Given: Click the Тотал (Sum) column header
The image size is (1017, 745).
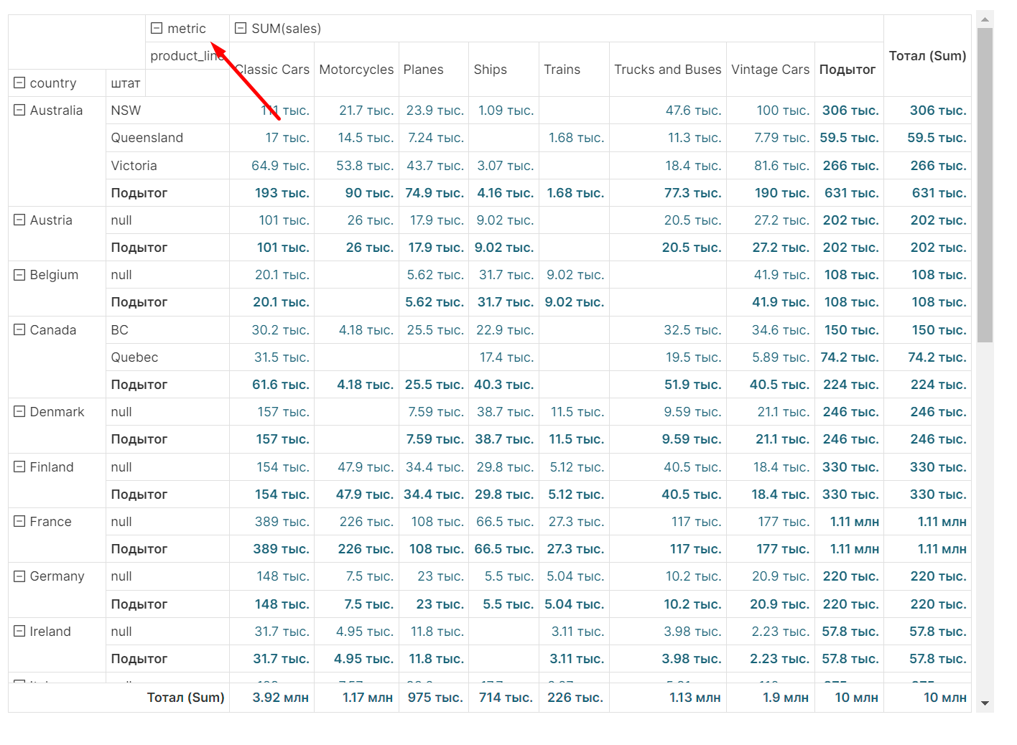Looking at the screenshot, I should (927, 56).
